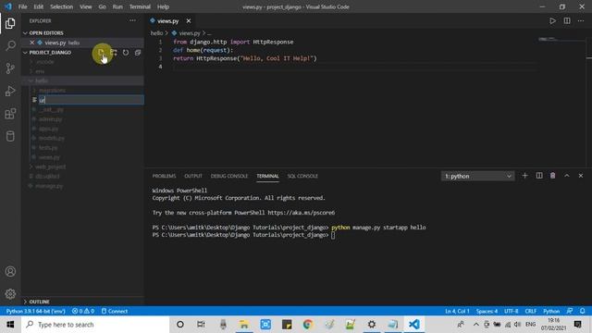Switch to the DEBUG CONSOLE tab
Image resolution: width=592 pixels, height=333 pixels.
point(229,176)
